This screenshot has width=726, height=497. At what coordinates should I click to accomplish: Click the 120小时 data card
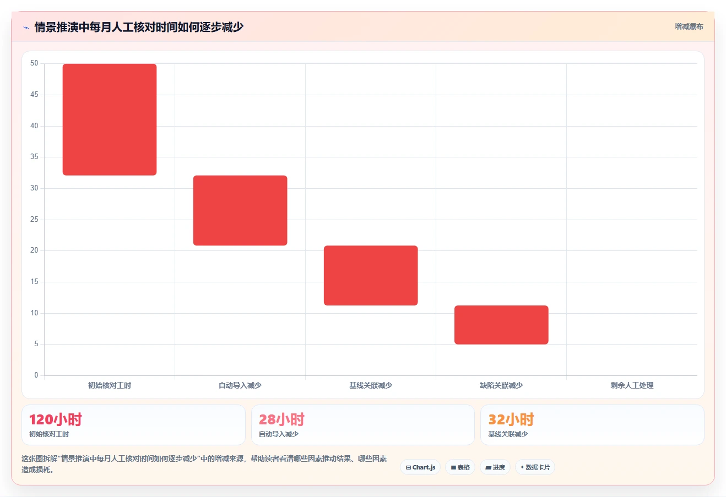click(x=133, y=425)
